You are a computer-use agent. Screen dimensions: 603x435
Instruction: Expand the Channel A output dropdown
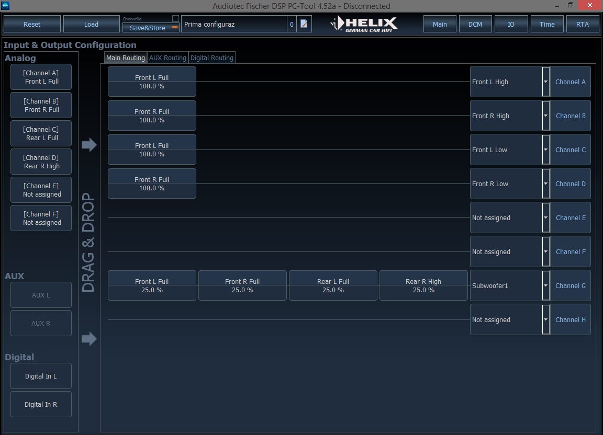pyautogui.click(x=546, y=82)
